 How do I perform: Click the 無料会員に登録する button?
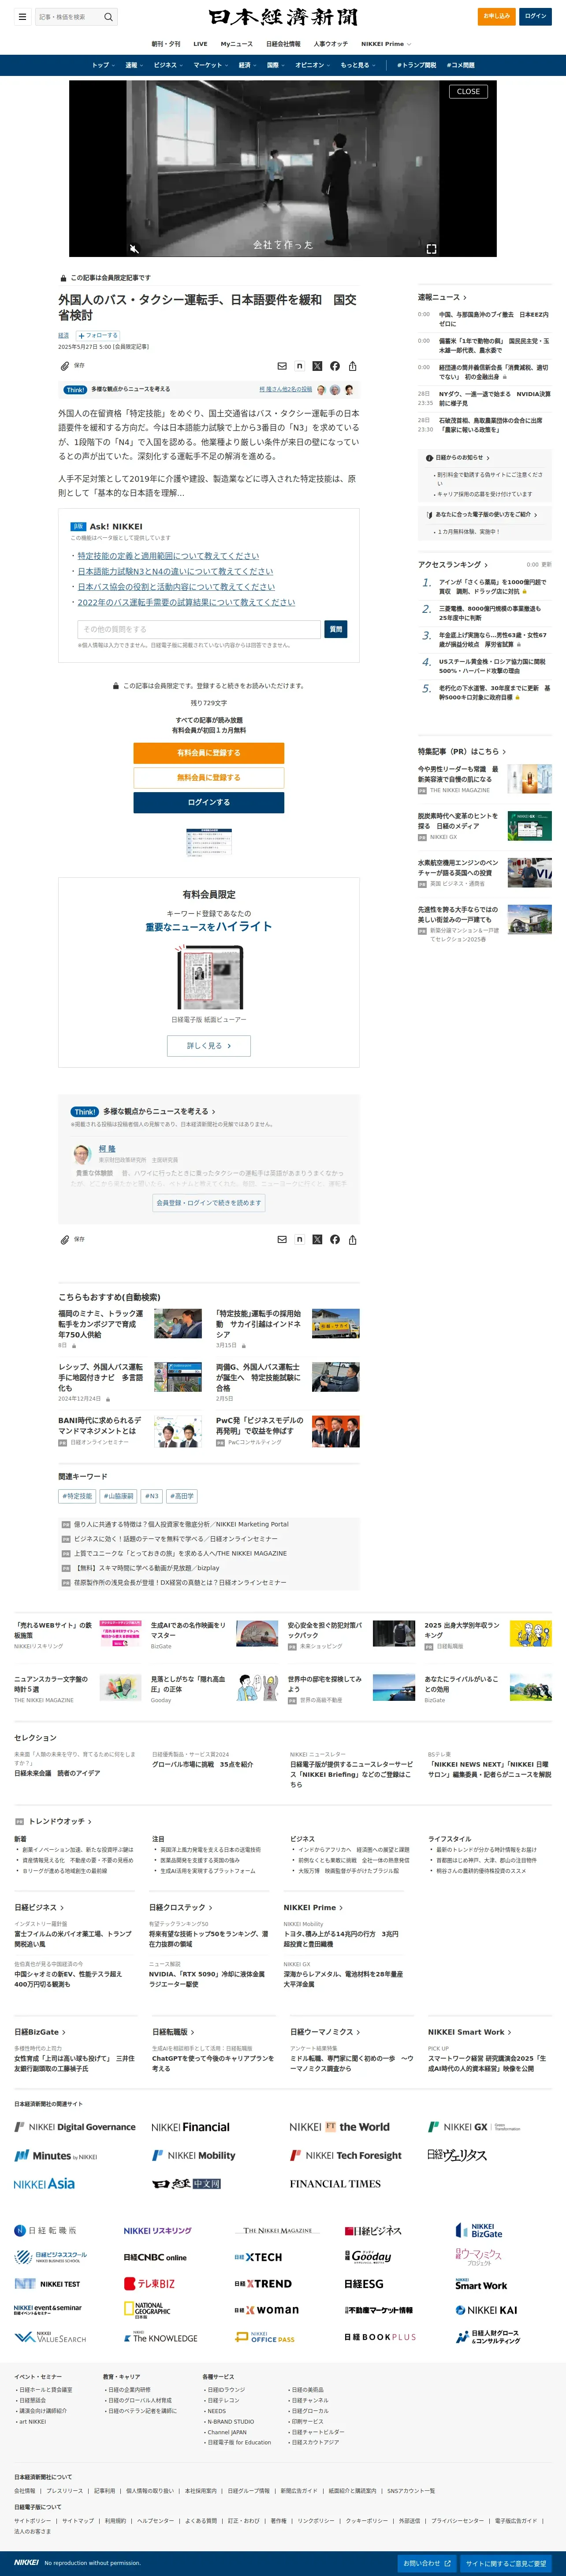[209, 777]
